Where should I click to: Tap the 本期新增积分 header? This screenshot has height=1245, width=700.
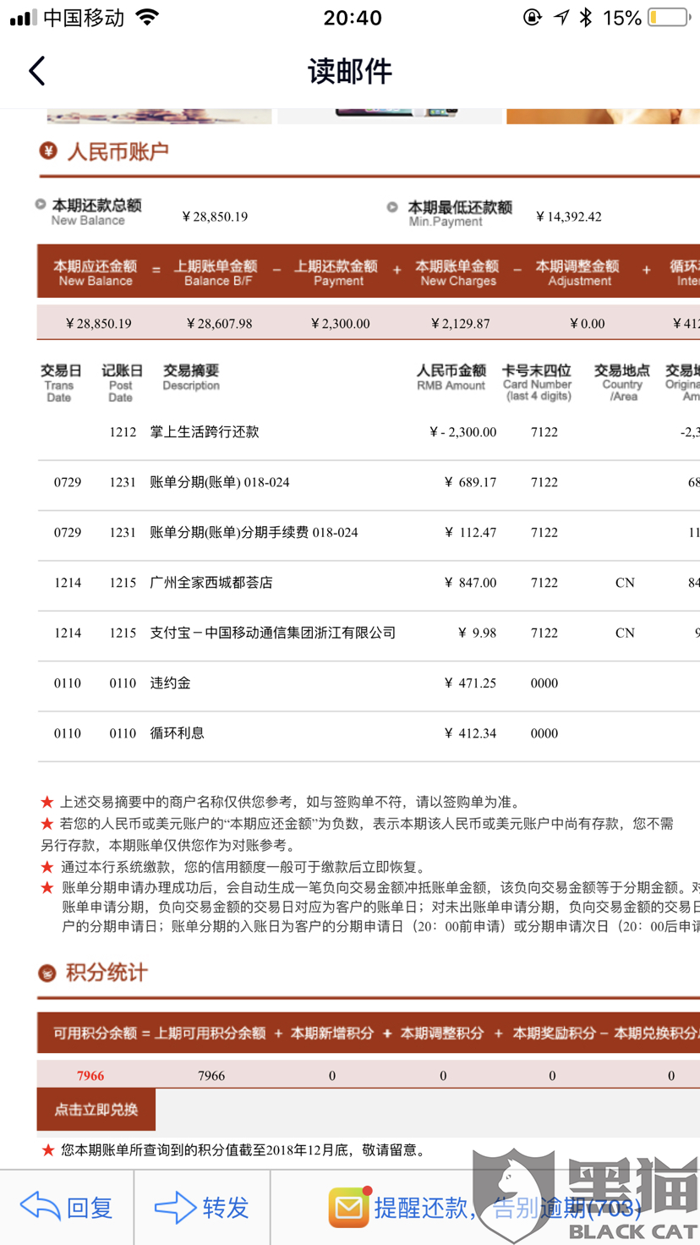tap(331, 1034)
